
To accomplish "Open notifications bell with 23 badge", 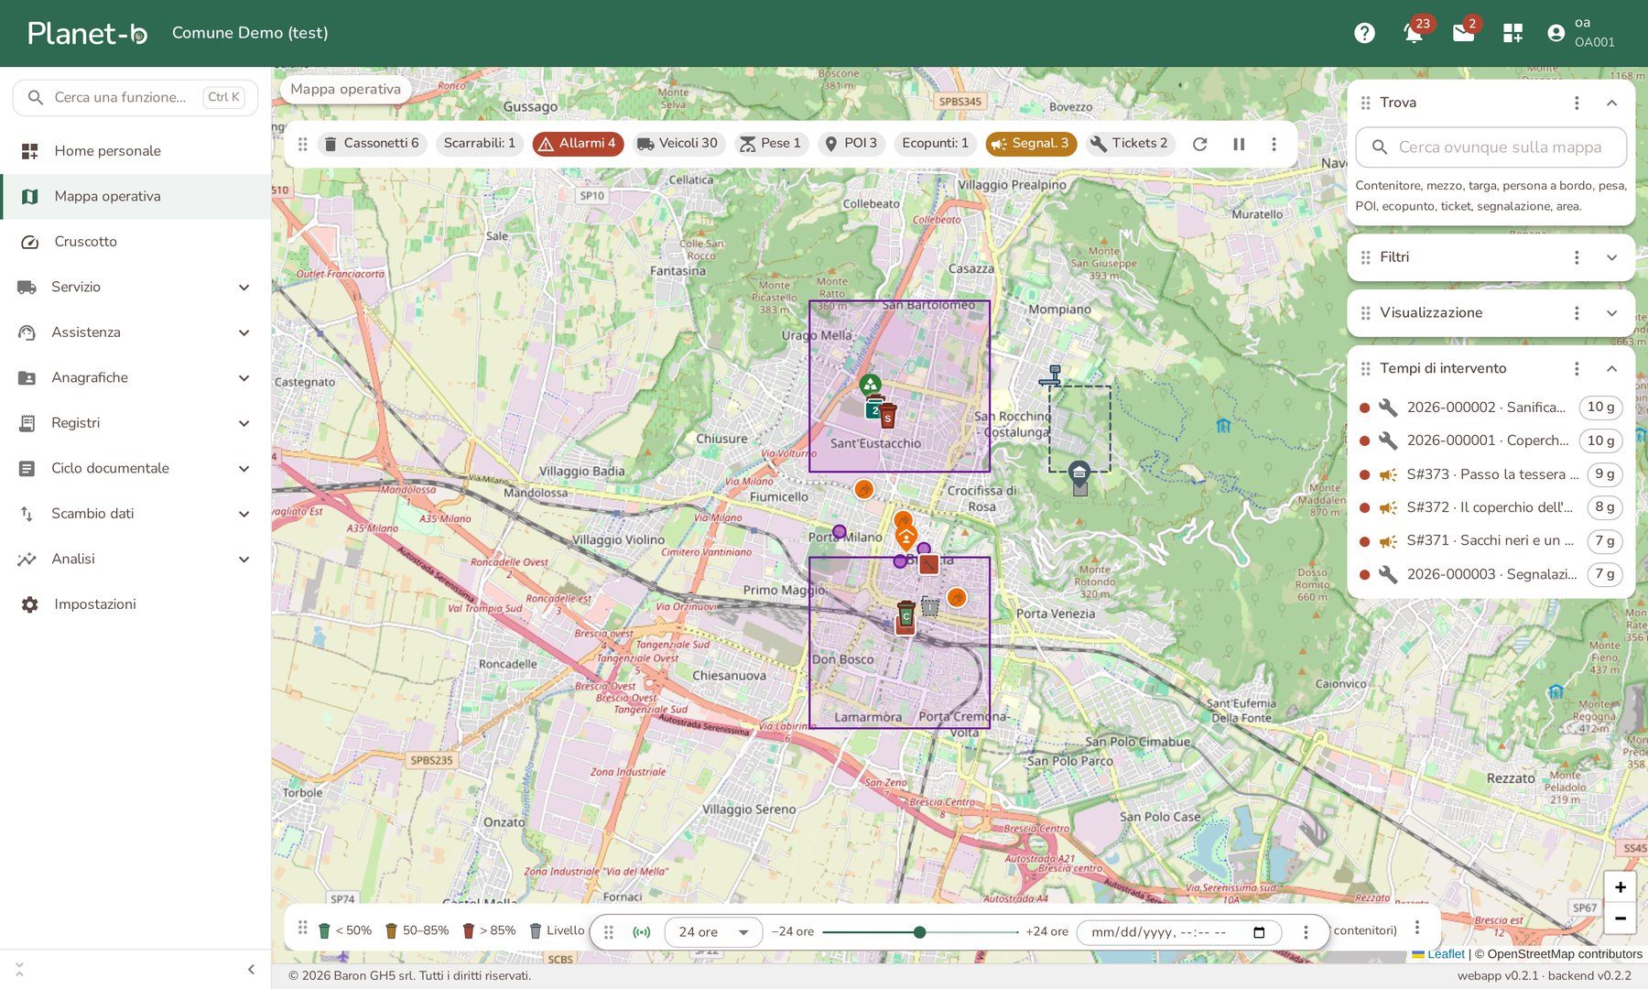I will click(1415, 33).
